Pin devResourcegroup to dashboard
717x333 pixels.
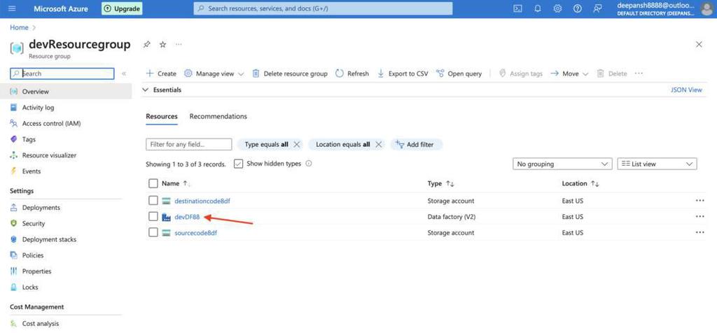(147, 44)
